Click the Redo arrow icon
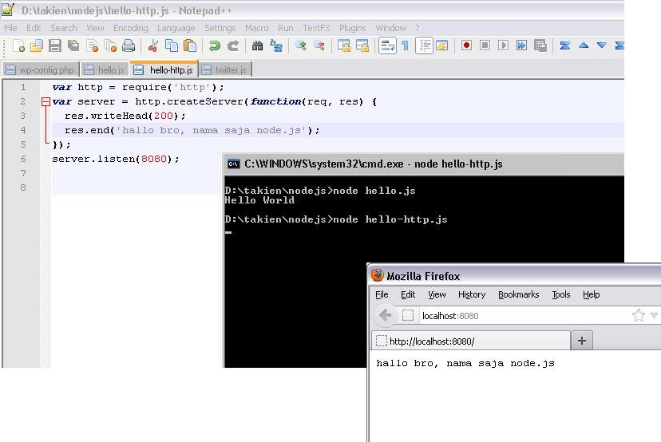 coord(232,45)
